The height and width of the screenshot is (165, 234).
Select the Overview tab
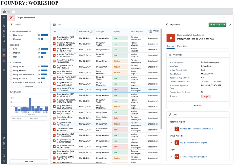coord(170,46)
